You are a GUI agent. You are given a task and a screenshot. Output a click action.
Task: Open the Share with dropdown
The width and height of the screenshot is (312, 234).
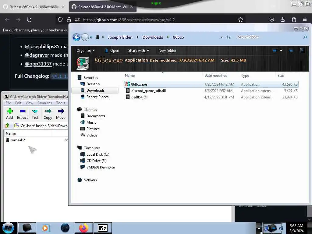(x=139, y=51)
